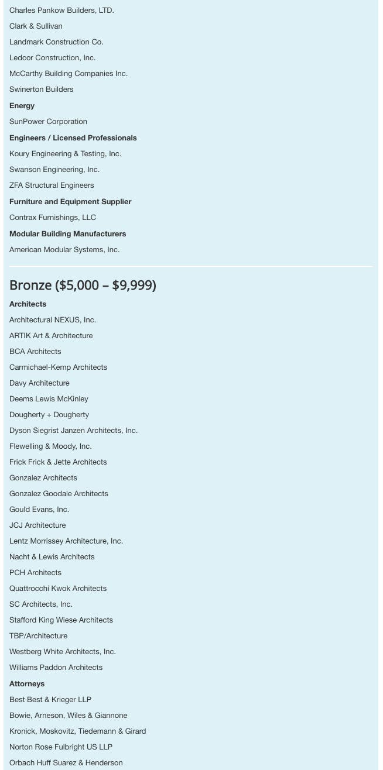
Task: Open Lentz Morrissey Architecture, Inc.
Action: 66,541
